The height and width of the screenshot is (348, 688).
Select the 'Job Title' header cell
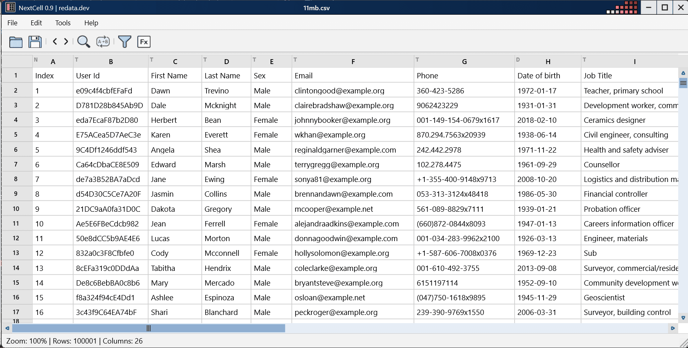(629, 75)
